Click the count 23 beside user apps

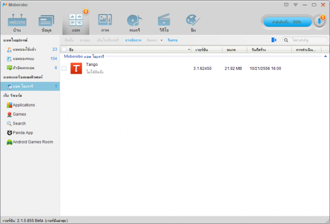(x=55, y=49)
